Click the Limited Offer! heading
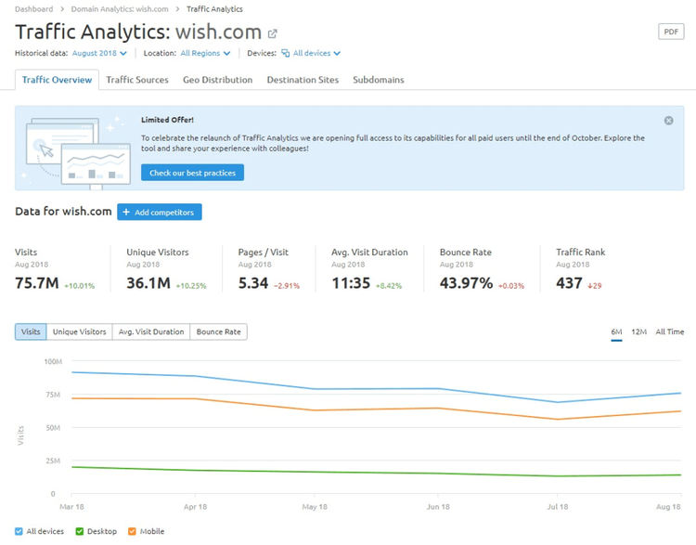The image size is (696, 545). coord(167,120)
